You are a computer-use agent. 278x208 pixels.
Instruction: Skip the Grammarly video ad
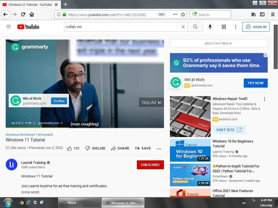(x=151, y=102)
